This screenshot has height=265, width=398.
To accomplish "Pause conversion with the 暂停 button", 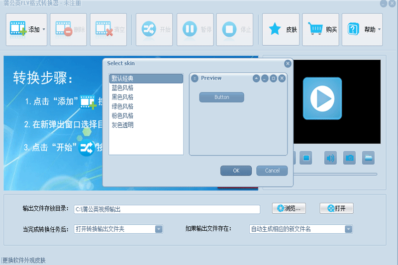I will [195, 30].
